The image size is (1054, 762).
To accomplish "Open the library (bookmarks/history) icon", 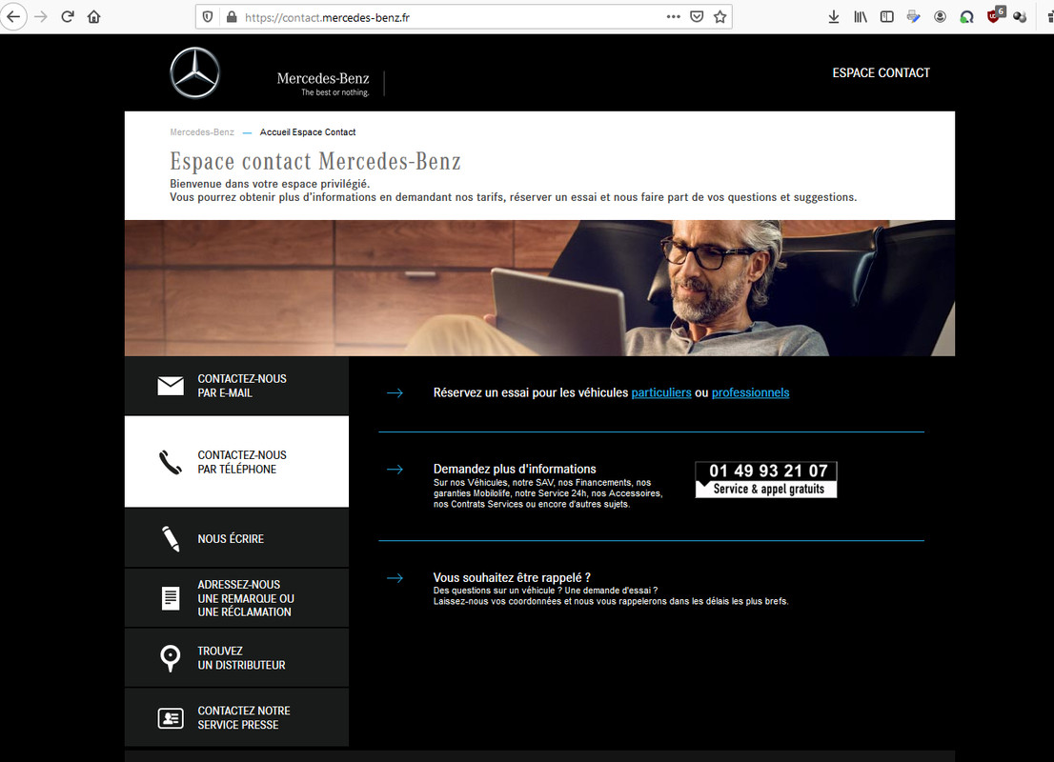I will (861, 17).
